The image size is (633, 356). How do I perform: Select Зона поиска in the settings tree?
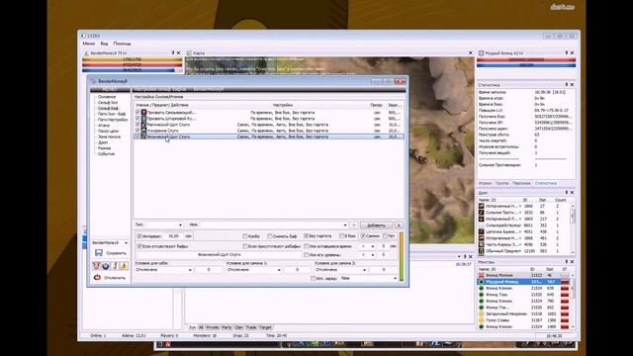tap(109, 136)
